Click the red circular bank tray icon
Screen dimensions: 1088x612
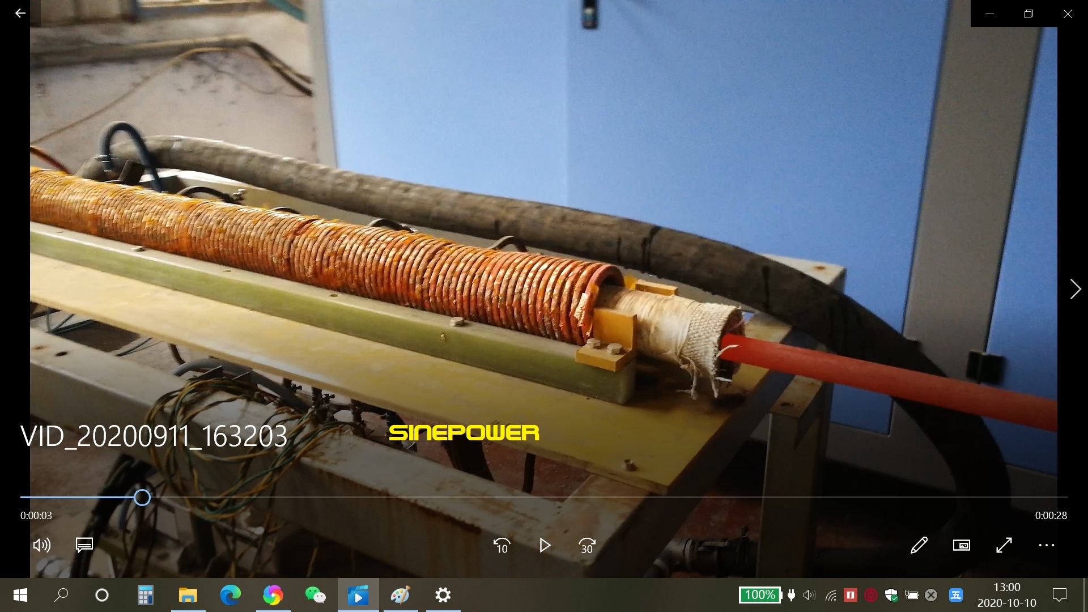tap(871, 595)
